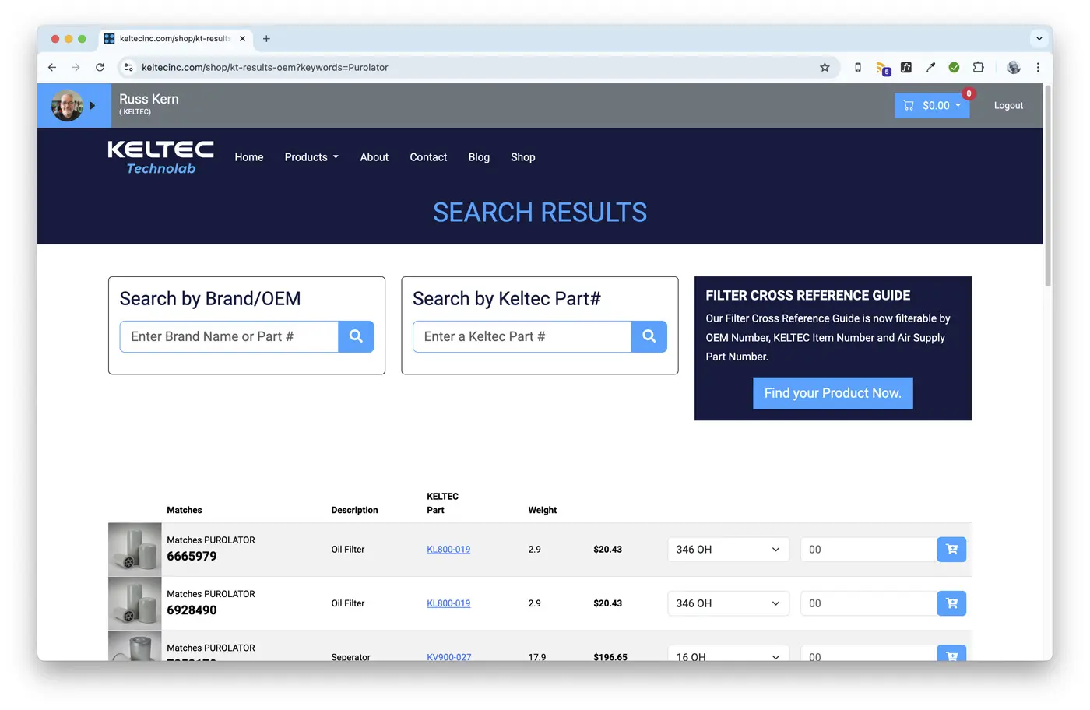Click the product thumbnail for 6928490
Image resolution: width=1090 pixels, height=710 pixels.
(135, 603)
